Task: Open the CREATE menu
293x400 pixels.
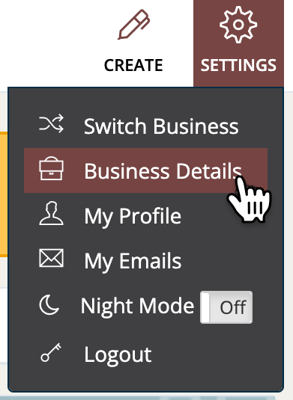Action: (x=133, y=43)
